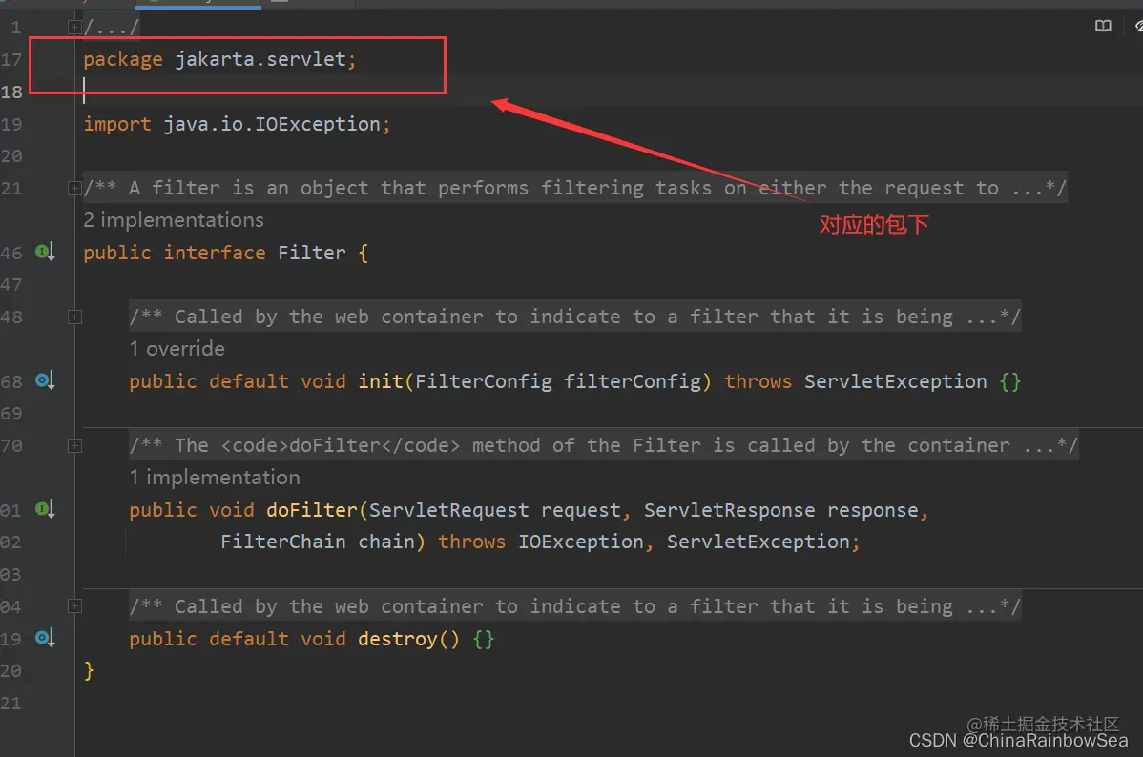This screenshot has width=1143, height=757.
Task: Click the package name jakarta.servlet
Action: point(260,59)
